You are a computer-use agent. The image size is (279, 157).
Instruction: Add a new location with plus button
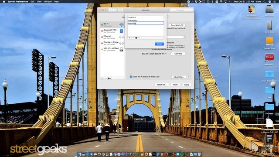point(129,38)
